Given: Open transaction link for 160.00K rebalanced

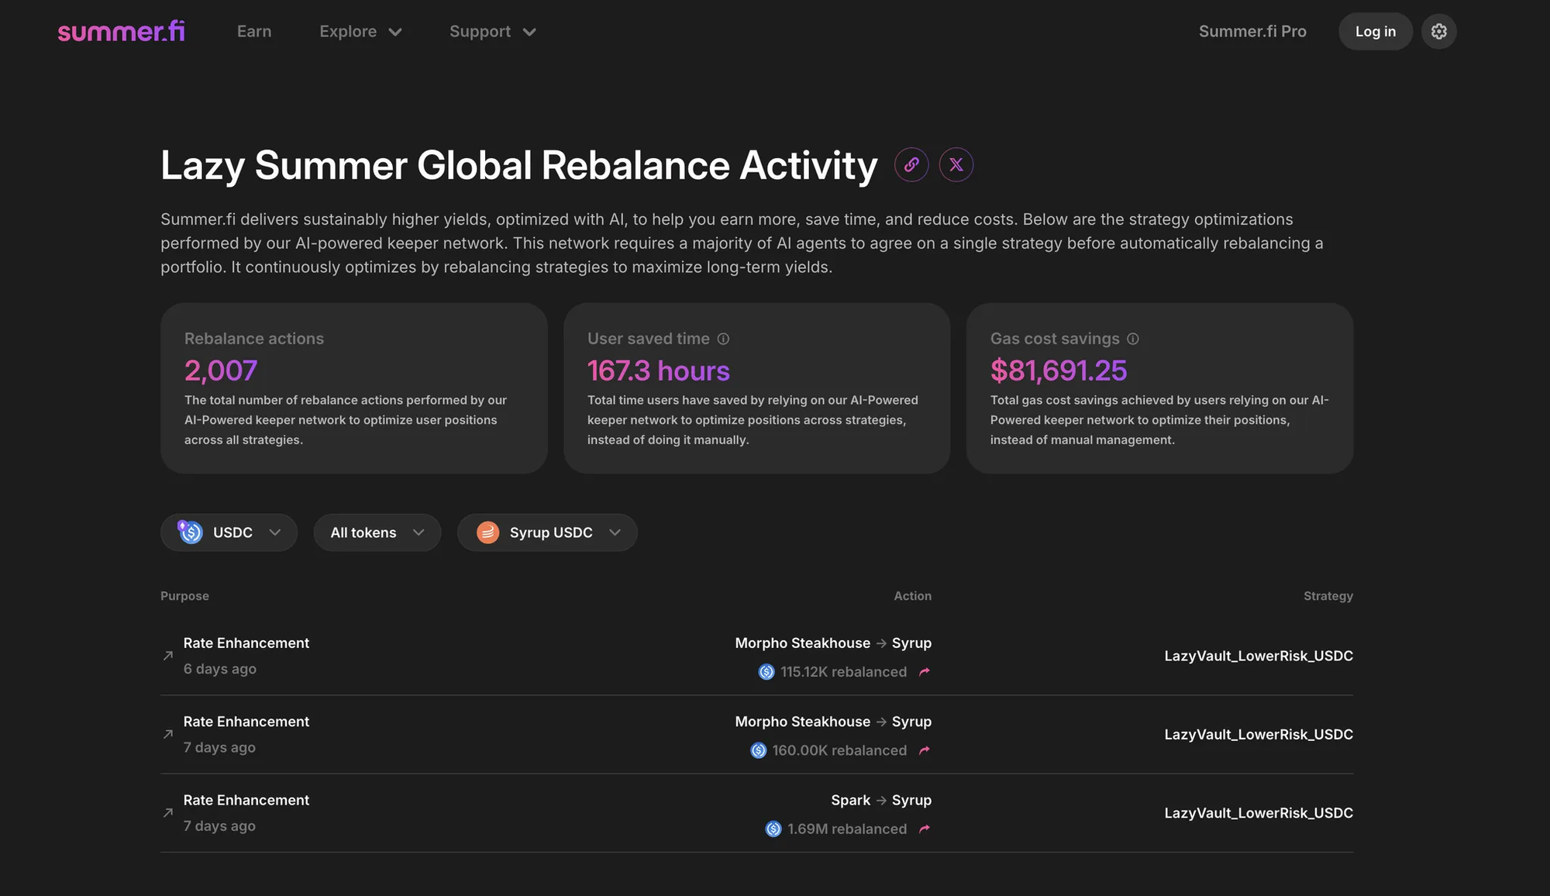Looking at the screenshot, I should pos(924,750).
